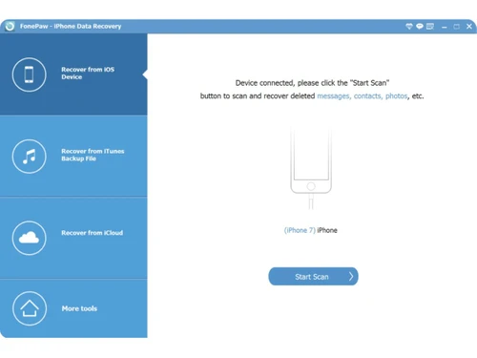Open the title bar menu list icon
Image resolution: width=477 pixels, height=358 pixels.
tap(430, 27)
